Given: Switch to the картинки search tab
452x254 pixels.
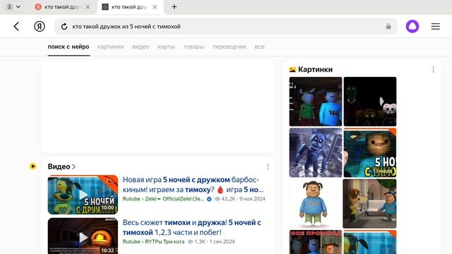Looking at the screenshot, I should [110, 47].
